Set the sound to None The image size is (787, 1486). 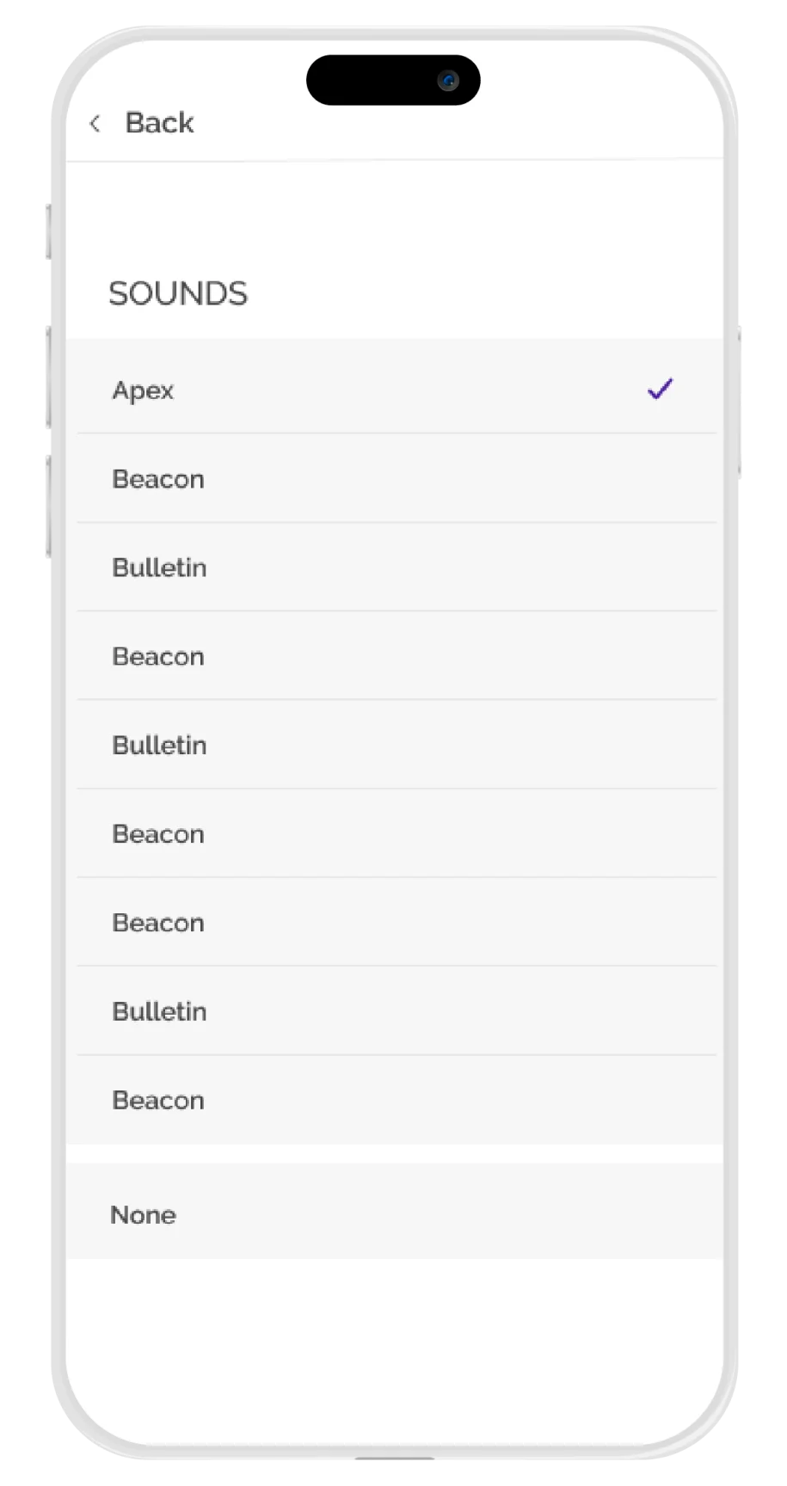tap(143, 1215)
